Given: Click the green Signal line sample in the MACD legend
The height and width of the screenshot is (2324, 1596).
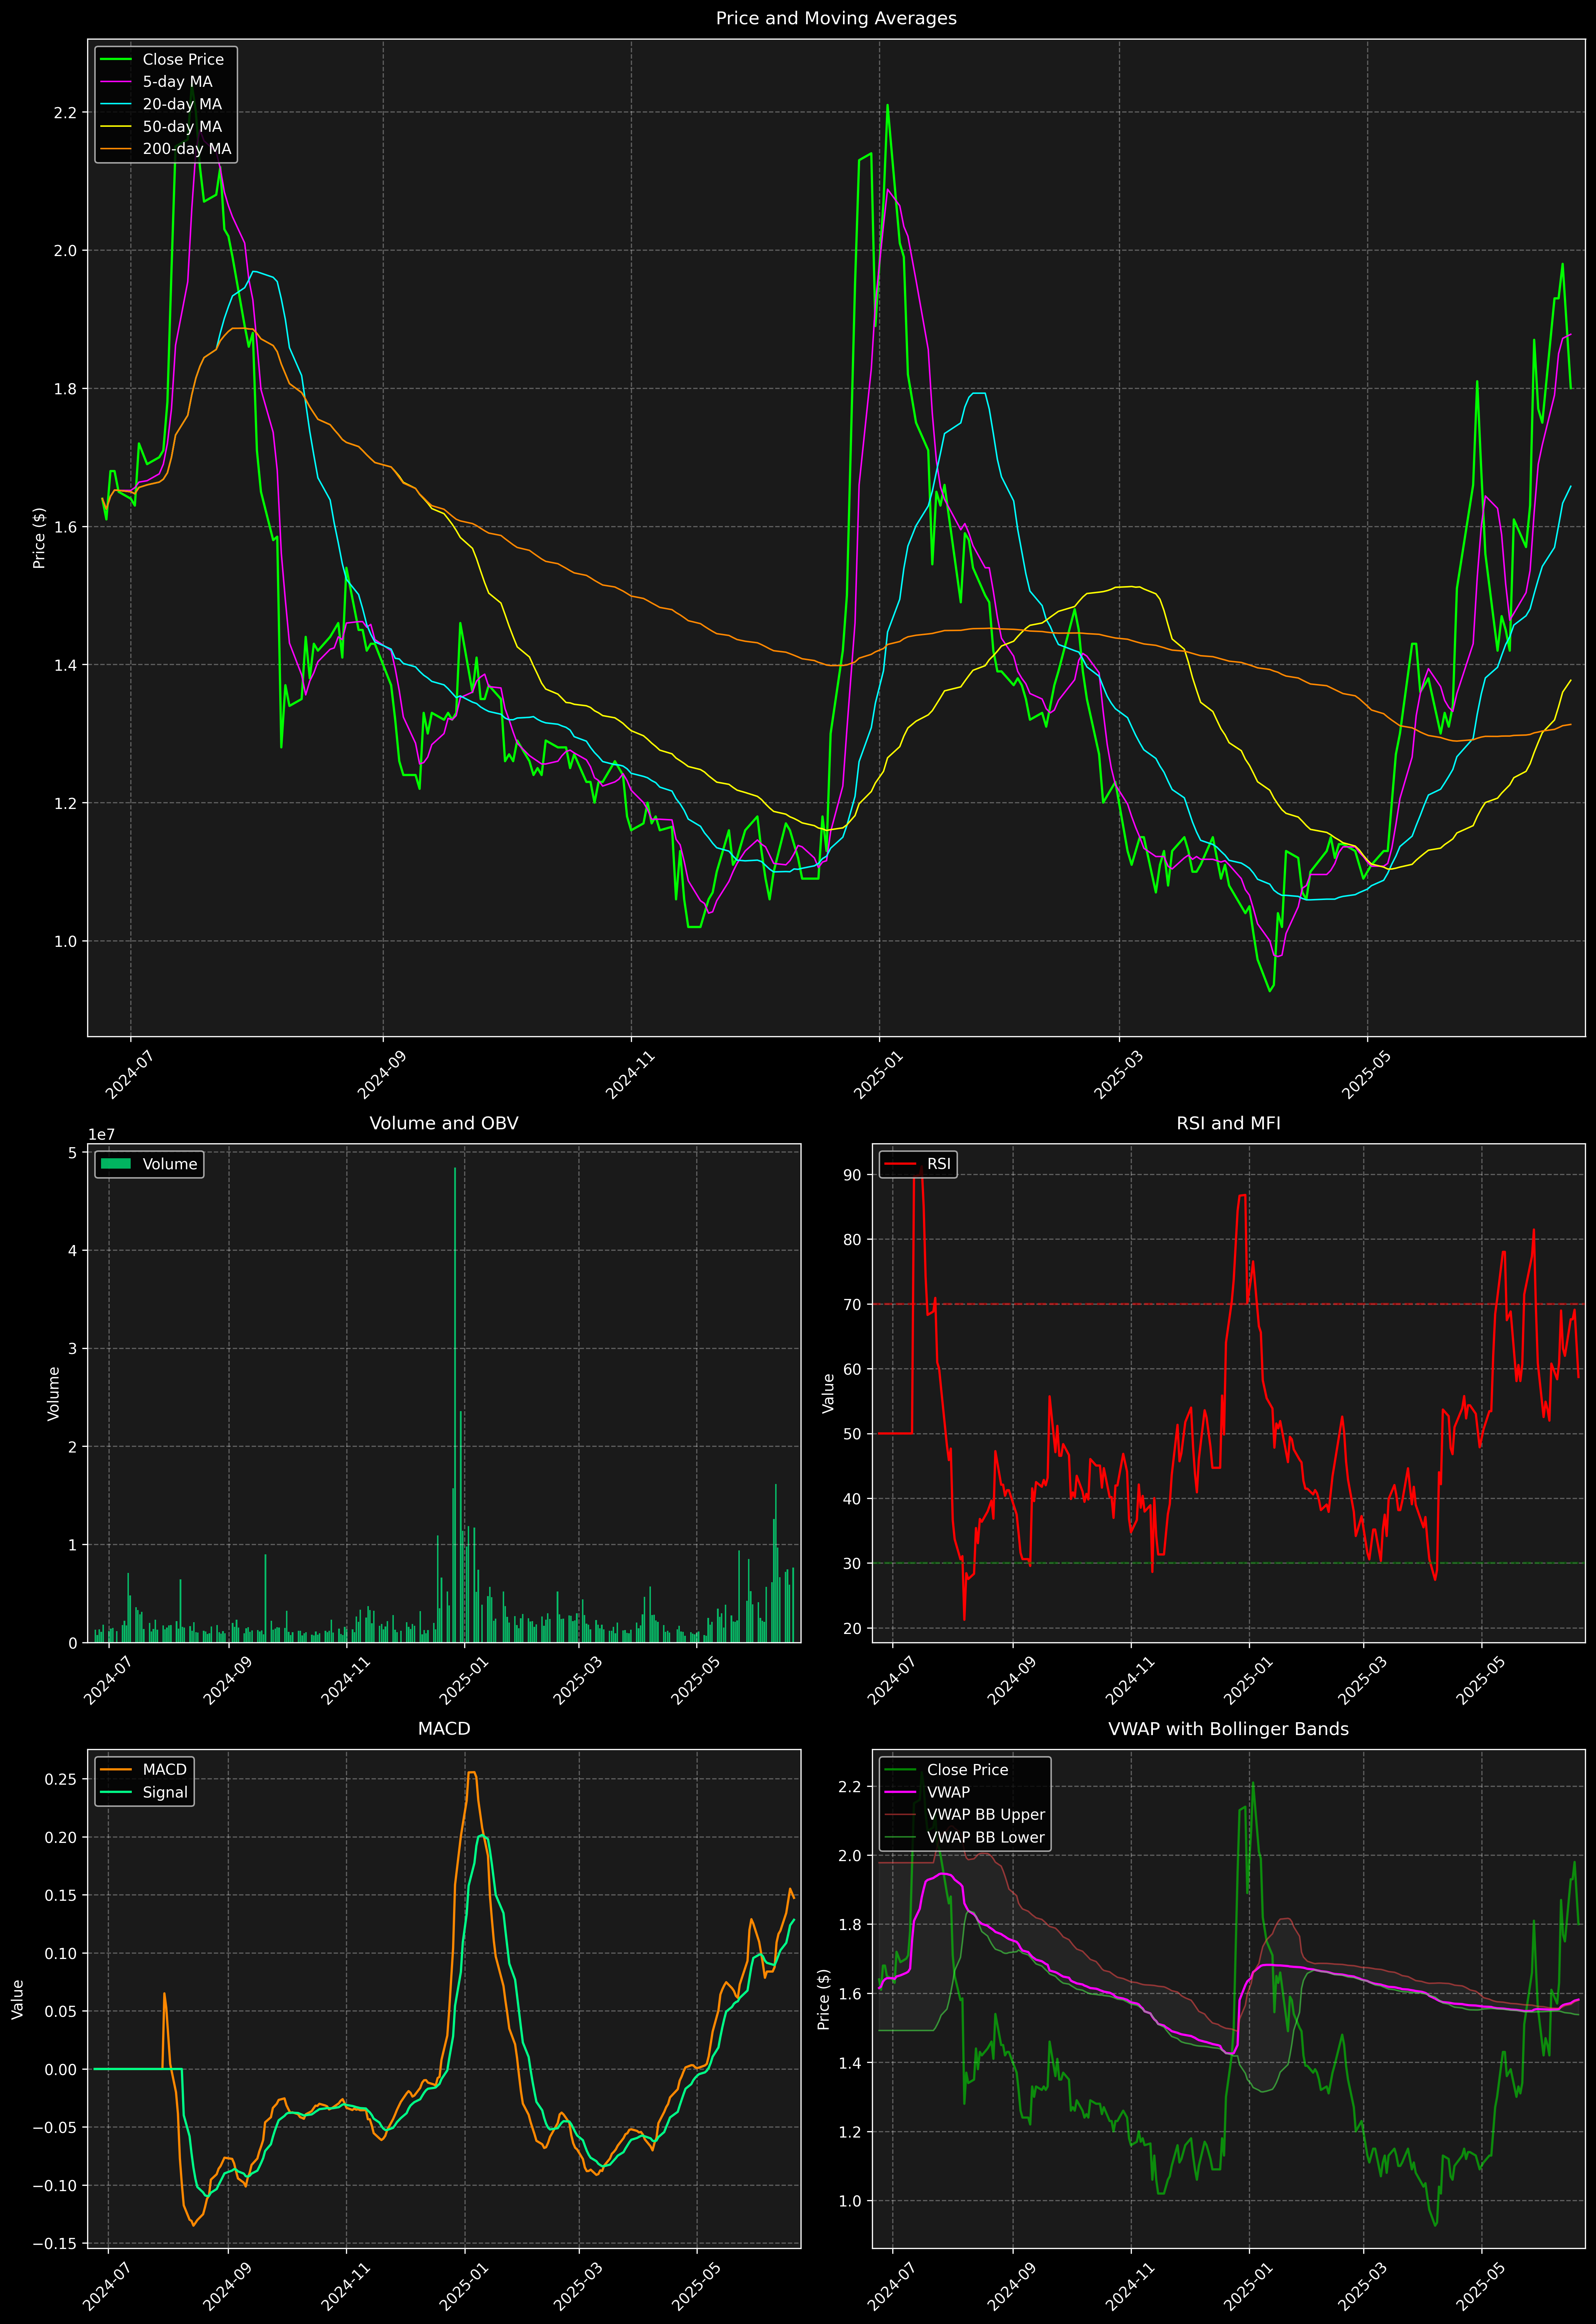Looking at the screenshot, I should click(116, 1792).
